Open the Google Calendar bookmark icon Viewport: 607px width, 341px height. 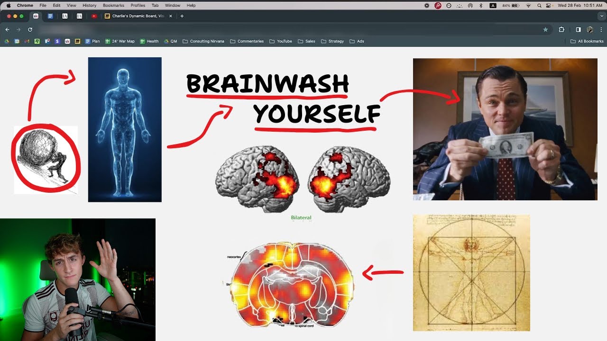pos(17,41)
